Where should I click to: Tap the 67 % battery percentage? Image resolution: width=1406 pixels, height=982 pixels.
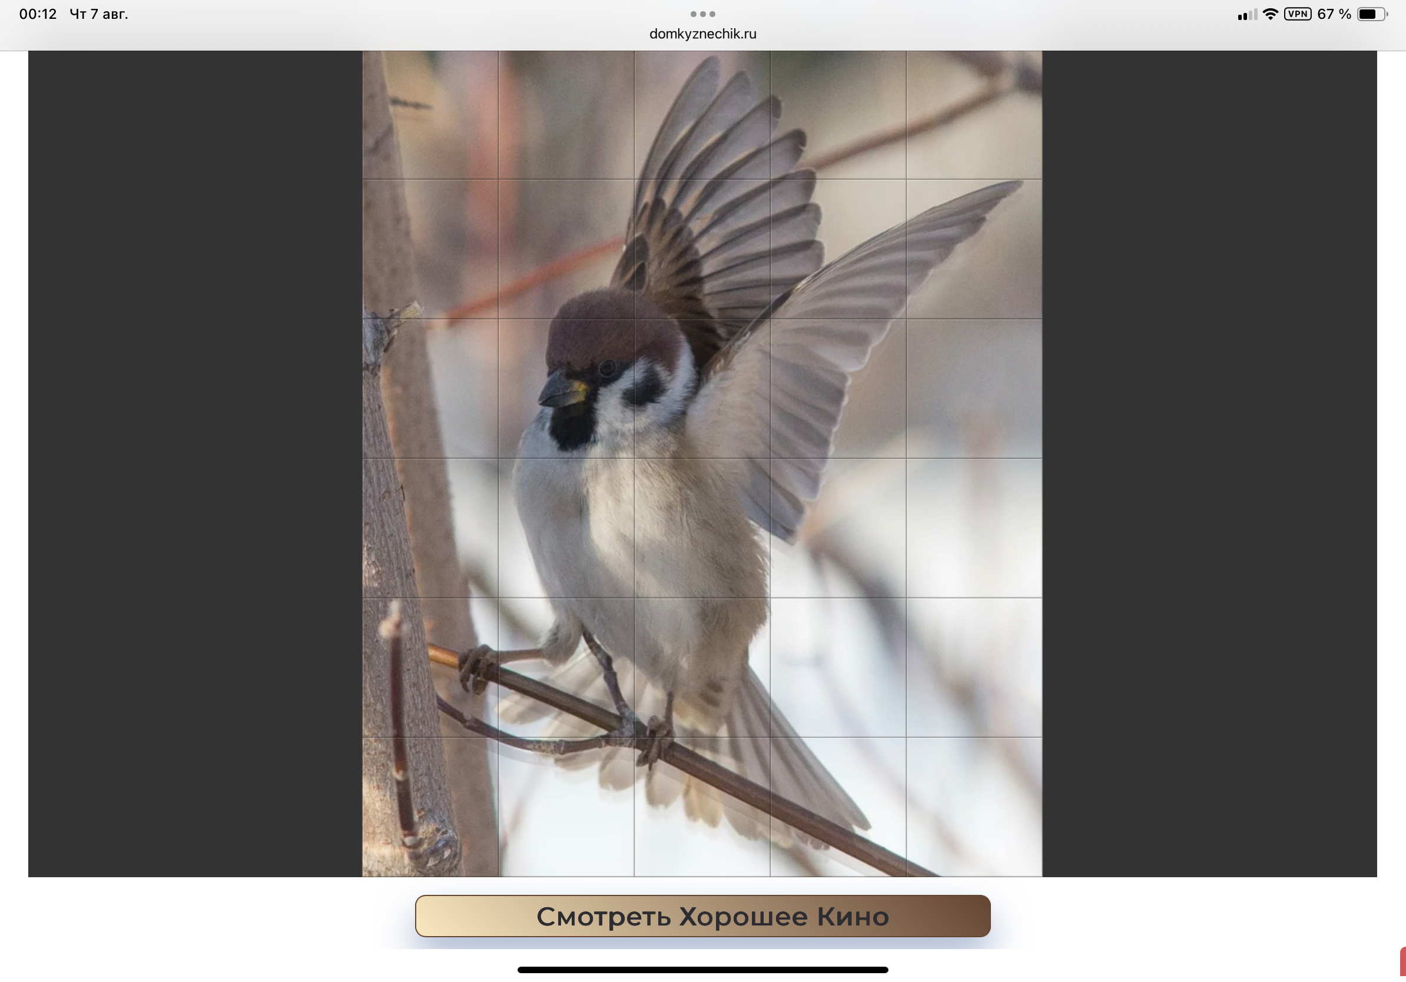(1334, 14)
